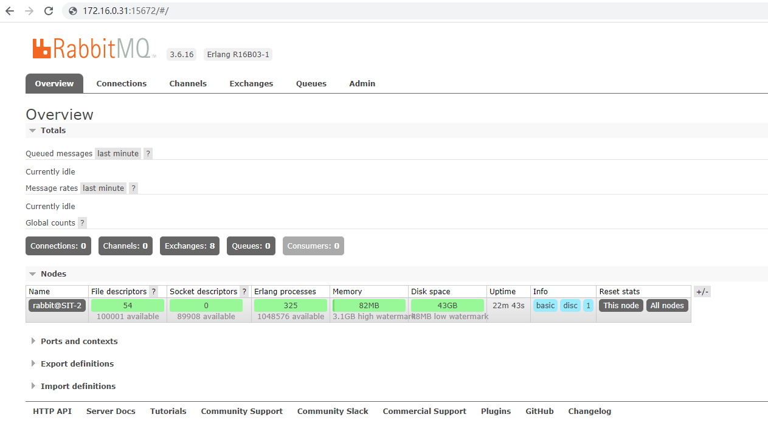Expand the Ports and contexts section
This screenshot has height=448, width=768.
[x=81, y=341]
